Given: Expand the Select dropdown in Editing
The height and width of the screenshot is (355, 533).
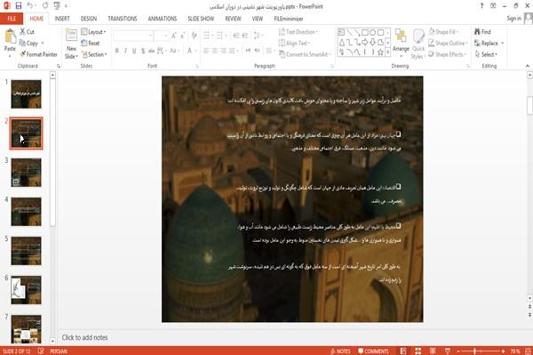Looking at the screenshot, I should (486, 54).
